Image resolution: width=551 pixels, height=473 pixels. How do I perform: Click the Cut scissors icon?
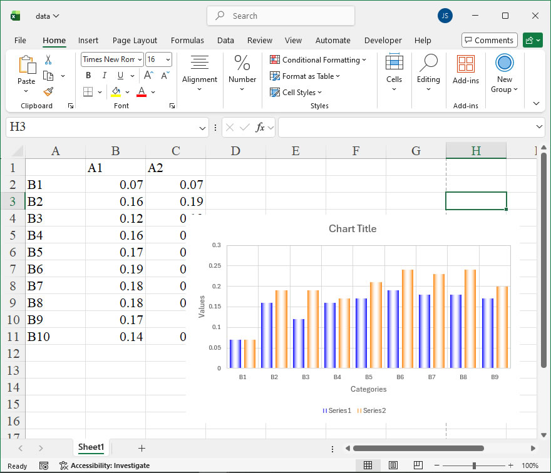[x=48, y=60]
